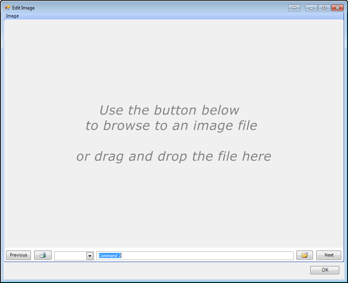
Task: Click the dropdown arrow beside the command field
Action: pyautogui.click(x=89, y=256)
